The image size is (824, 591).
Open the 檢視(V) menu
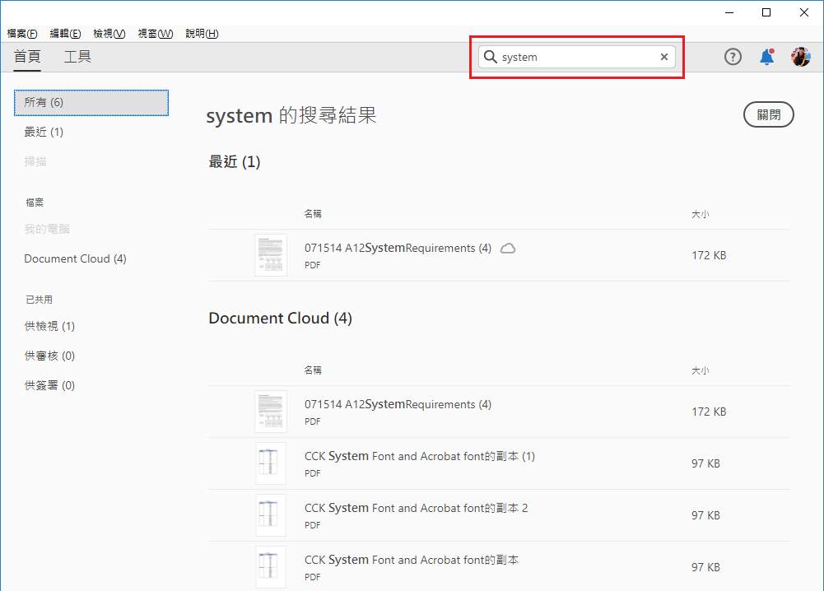click(109, 34)
